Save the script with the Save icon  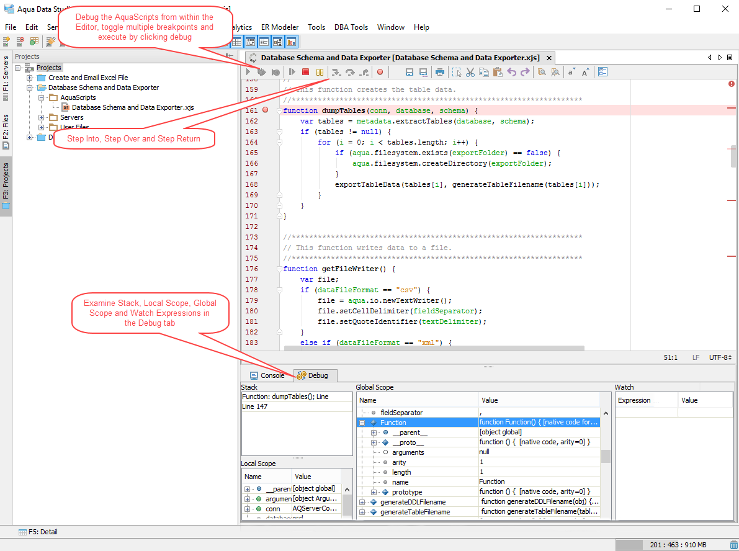click(410, 72)
